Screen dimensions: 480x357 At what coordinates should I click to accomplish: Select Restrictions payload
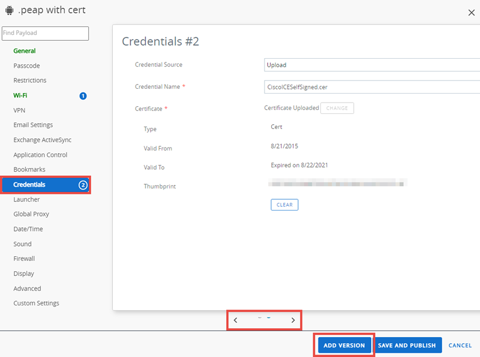pos(30,80)
